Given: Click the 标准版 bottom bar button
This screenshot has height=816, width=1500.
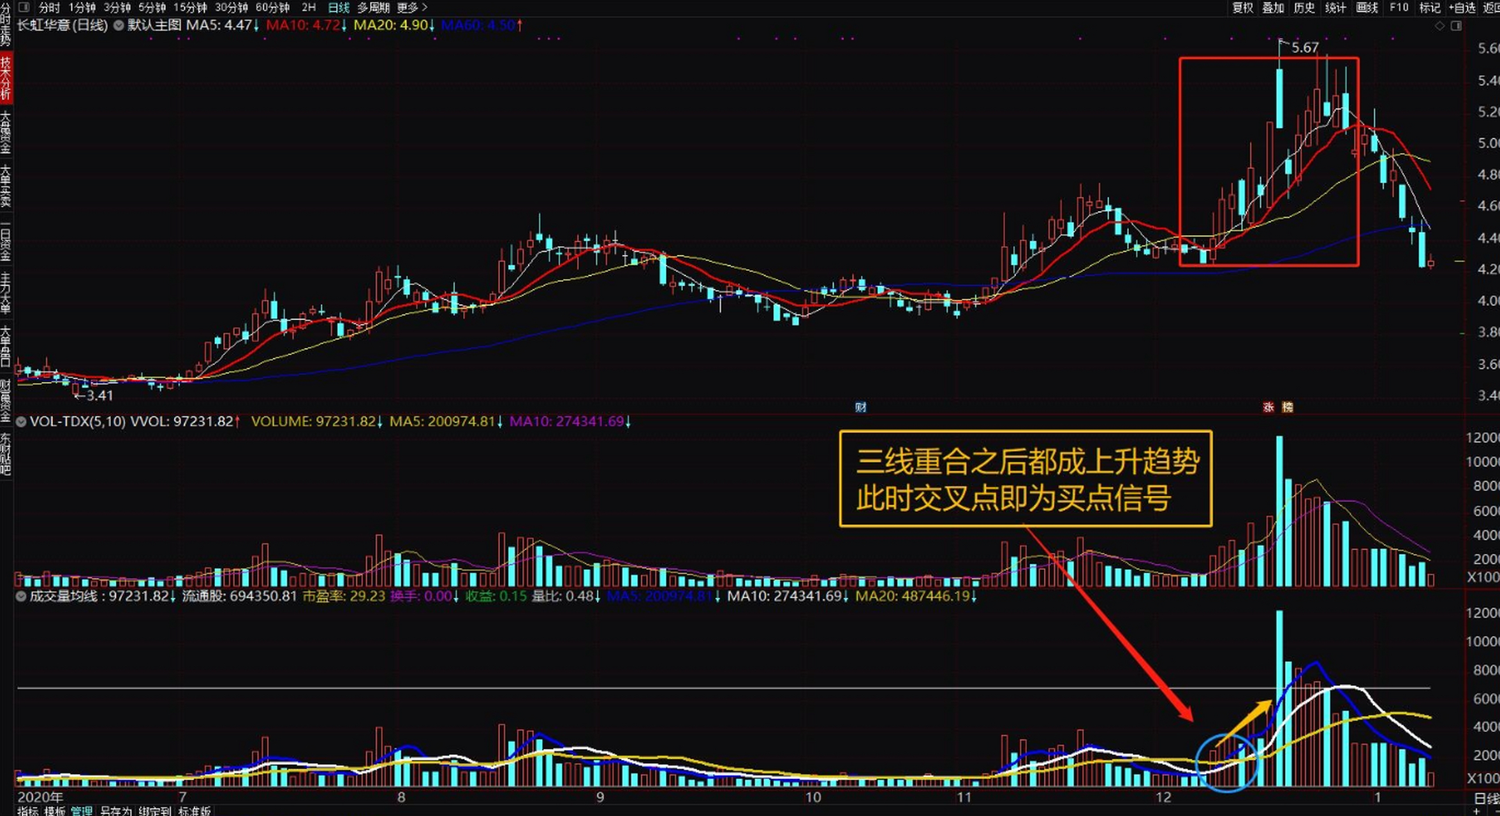Looking at the screenshot, I should (195, 811).
